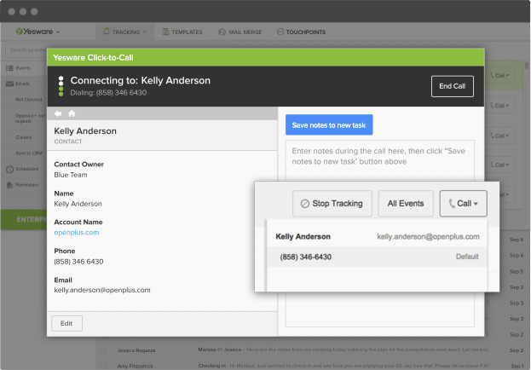Open the fourth Call dropdown in background list
The height and width of the screenshot is (370, 531).
[x=499, y=165]
